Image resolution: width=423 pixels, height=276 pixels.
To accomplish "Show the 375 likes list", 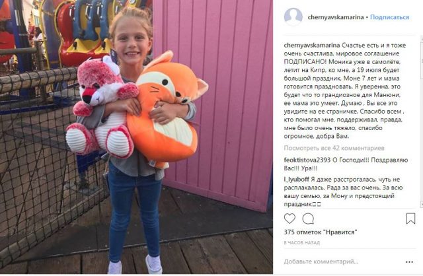I will 321,232.
